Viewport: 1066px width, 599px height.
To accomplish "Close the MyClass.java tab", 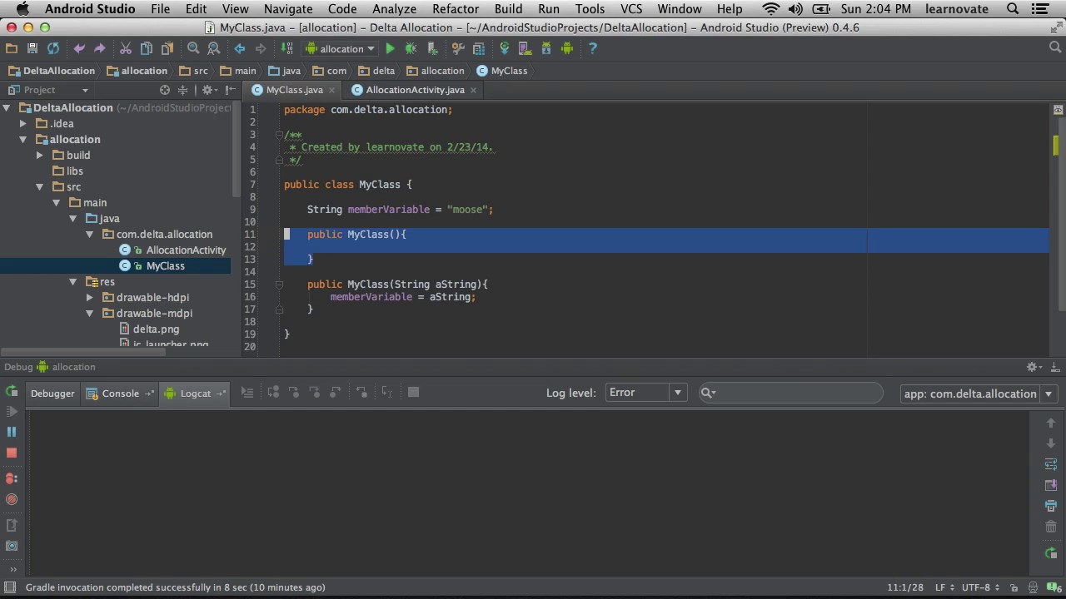I will coord(331,90).
